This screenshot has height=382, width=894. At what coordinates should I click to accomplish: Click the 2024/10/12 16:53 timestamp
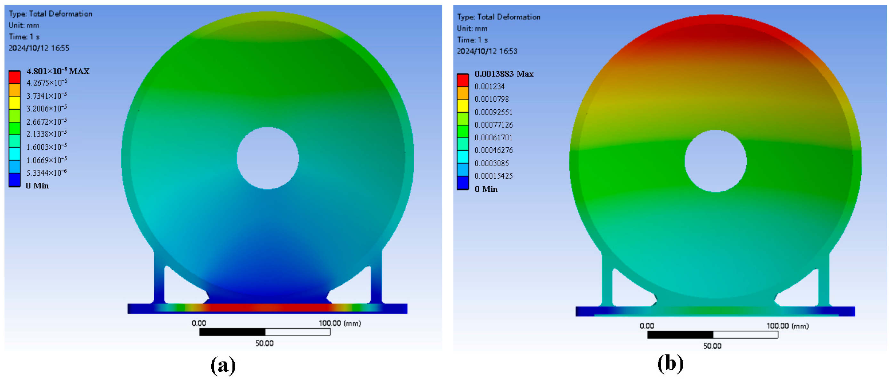tap(487, 51)
